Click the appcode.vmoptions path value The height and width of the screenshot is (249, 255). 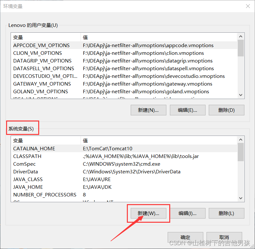pyautogui.click(x=148, y=45)
